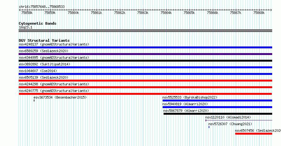281x146 pixels.
Task: Click the ruler's right arrowhead
Action: tap(271, 10)
